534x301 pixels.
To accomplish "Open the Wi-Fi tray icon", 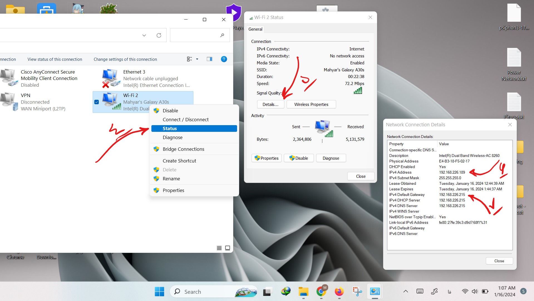I will coord(465,292).
